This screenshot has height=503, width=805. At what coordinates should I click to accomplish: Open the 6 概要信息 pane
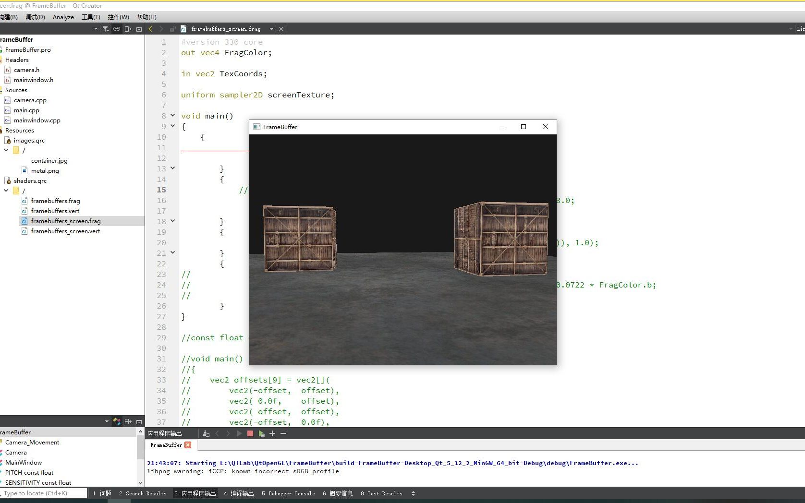338,493
